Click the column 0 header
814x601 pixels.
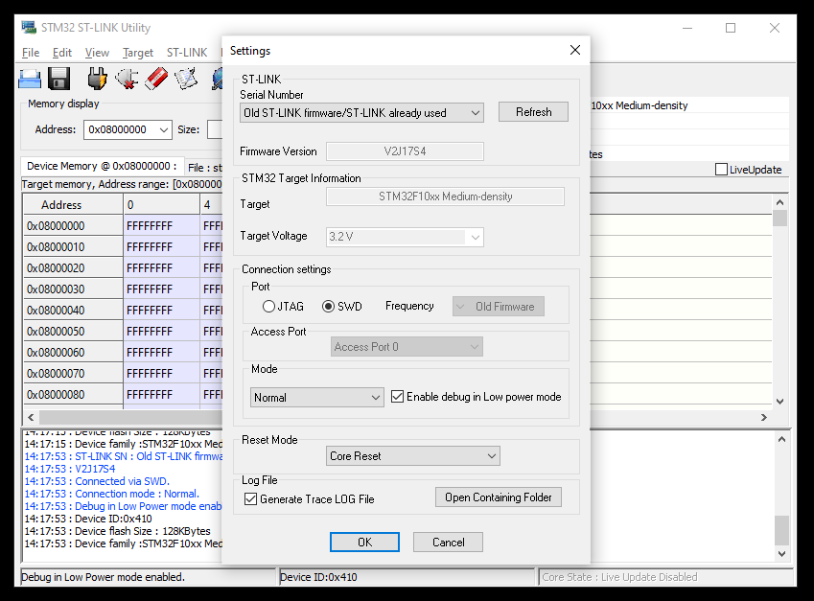161,204
